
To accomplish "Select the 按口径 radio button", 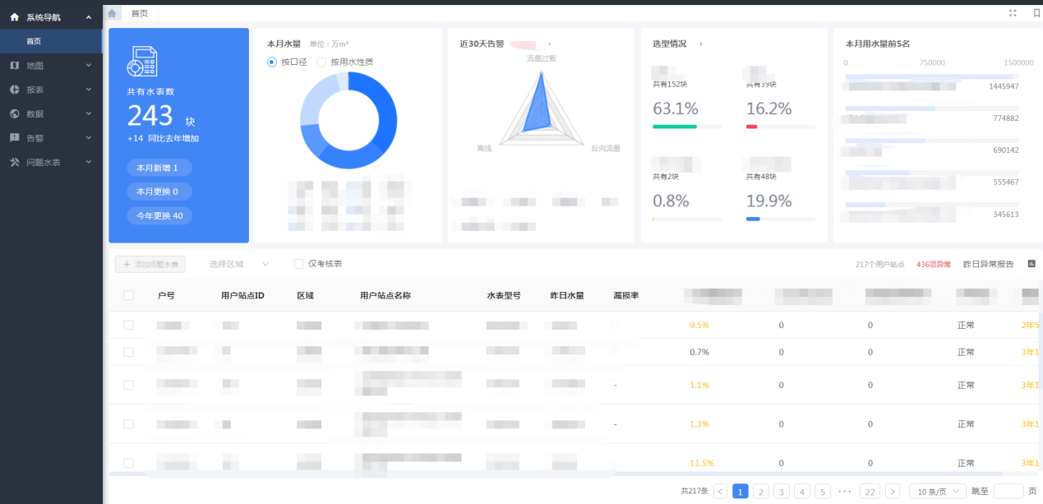I will tap(272, 62).
